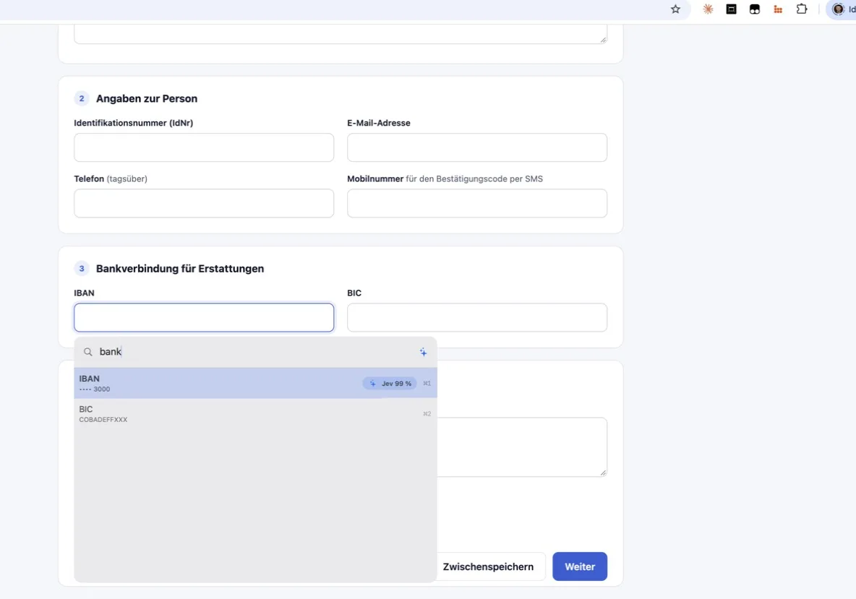Image resolution: width=856 pixels, height=599 pixels.
Task: Bookmark this page with the star icon
Action: [675, 9]
